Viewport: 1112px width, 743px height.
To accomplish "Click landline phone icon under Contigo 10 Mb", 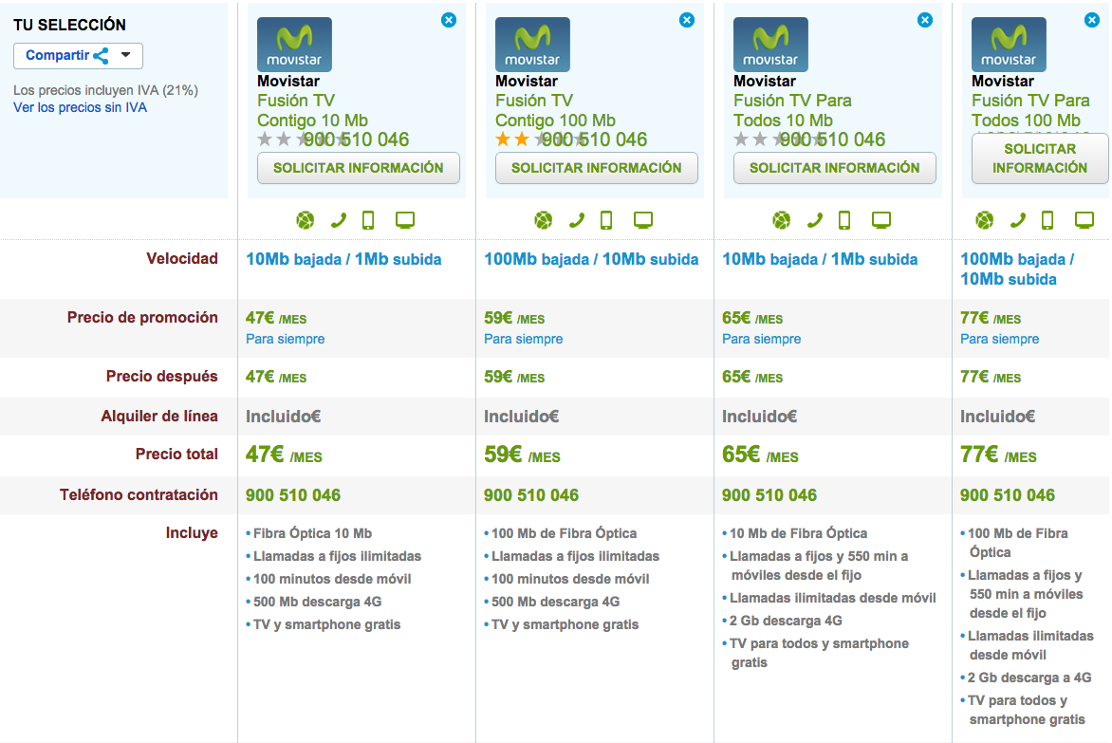I will click(339, 220).
